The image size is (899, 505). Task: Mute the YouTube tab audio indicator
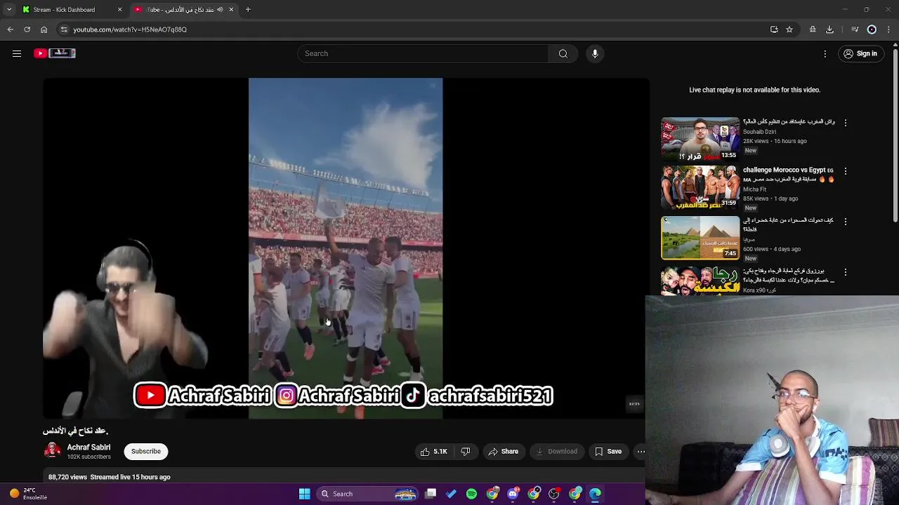click(220, 10)
